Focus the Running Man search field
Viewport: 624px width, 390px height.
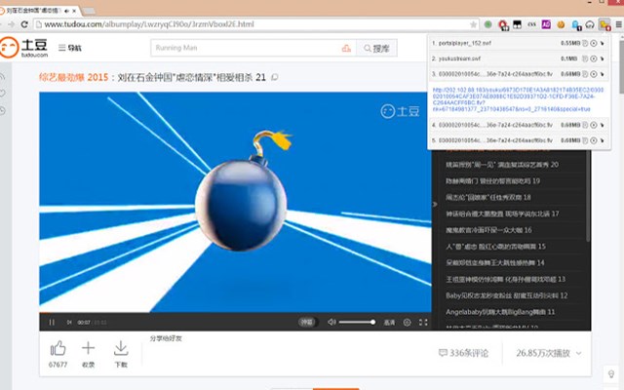pos(245,48)
